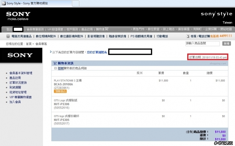Click the (含稅)商品總價 $11,880 value

[x=220, y=132]
